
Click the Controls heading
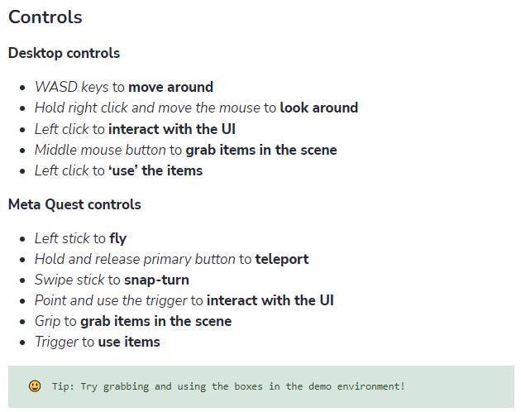[45, 17]
